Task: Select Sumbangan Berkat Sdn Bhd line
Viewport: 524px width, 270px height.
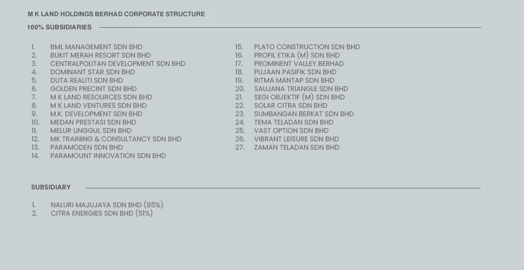Action: tap(304, 114)
